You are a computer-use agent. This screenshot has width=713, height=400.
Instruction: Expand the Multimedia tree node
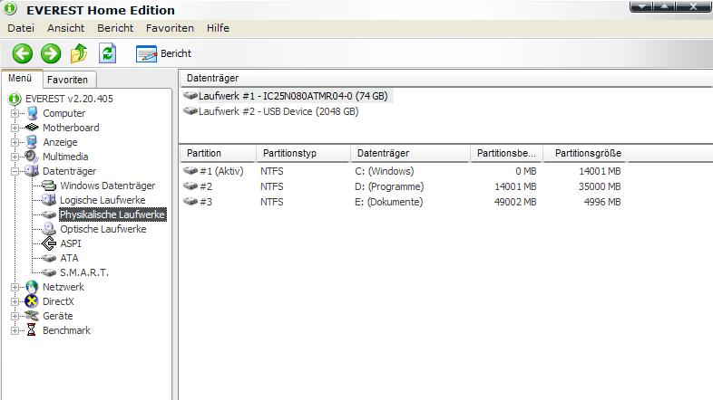pos(15,157)
